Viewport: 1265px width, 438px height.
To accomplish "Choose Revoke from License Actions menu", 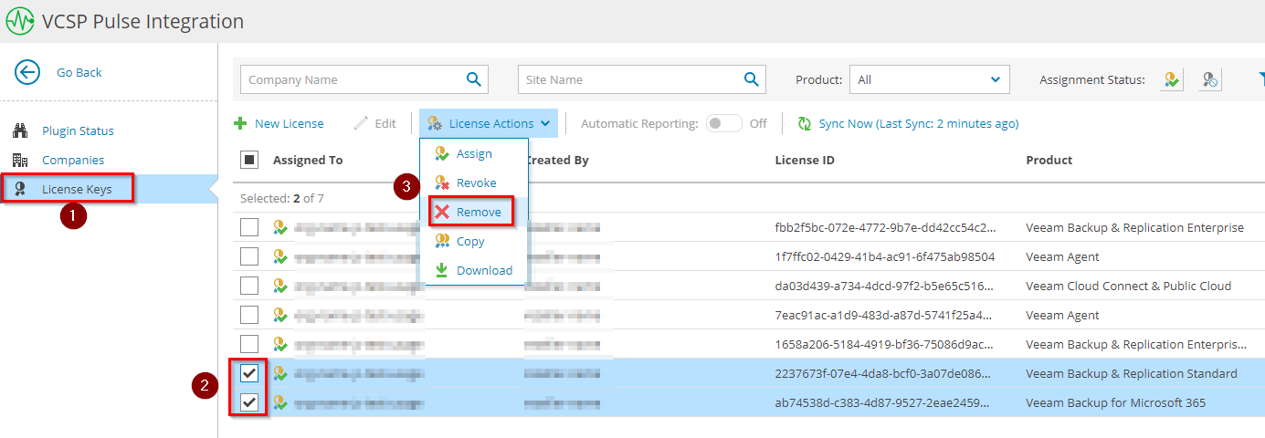I will 476,182.
